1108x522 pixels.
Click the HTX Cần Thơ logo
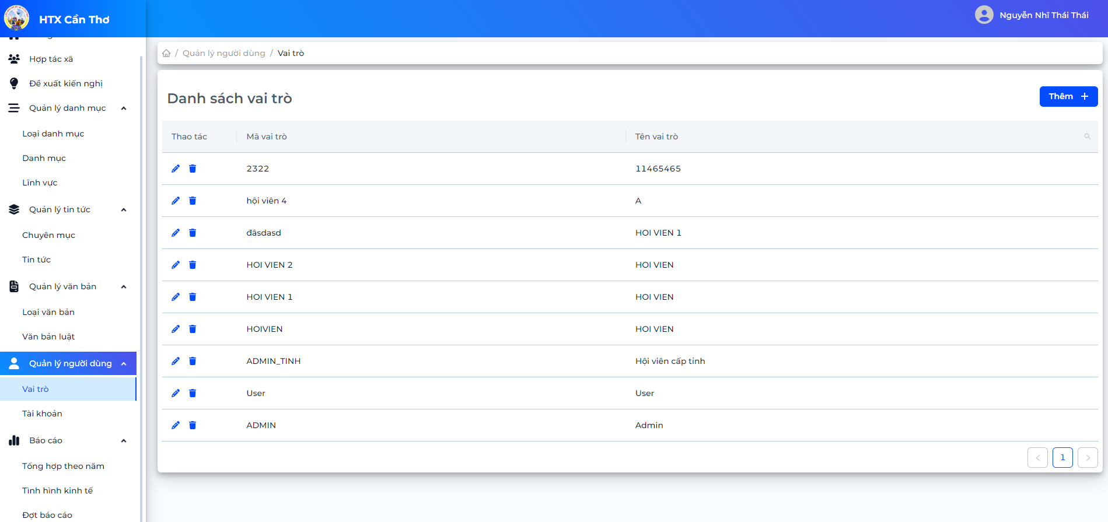pos(16,18)
